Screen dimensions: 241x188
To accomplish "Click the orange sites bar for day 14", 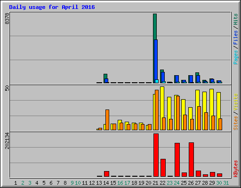I will click(107, 120).
